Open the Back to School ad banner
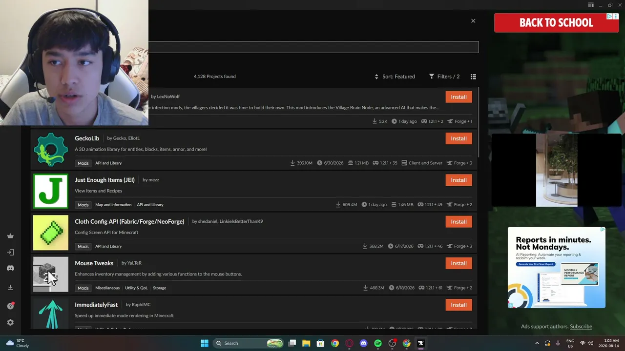This screenshot has width=625, height=351. click(x=557, y=23)
